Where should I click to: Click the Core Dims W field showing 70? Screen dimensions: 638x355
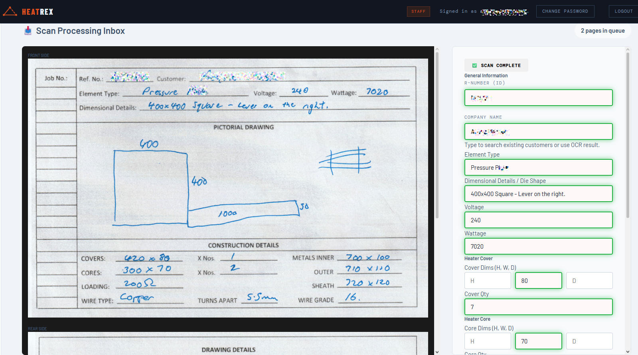(538, 341)
